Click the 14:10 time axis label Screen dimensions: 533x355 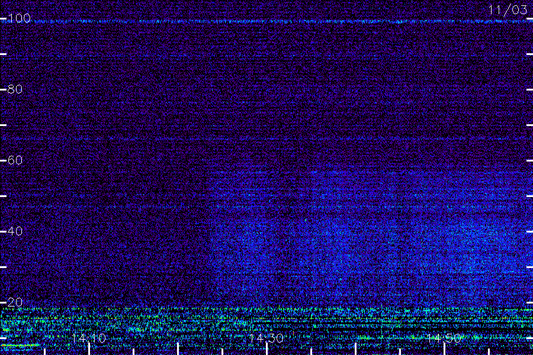89,338
